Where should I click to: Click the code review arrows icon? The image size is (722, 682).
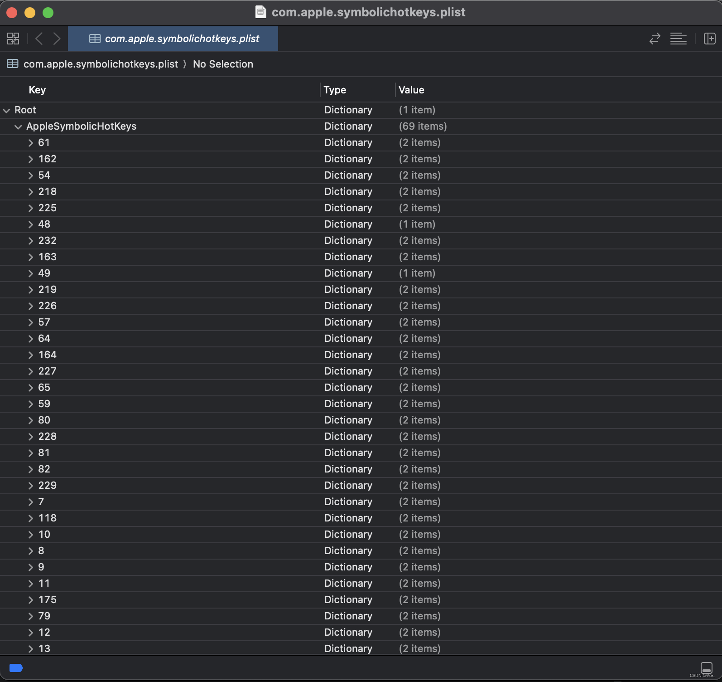coord(655,39)
